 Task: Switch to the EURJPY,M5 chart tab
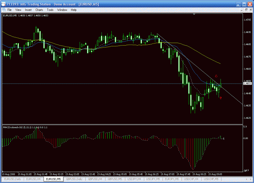172,179
